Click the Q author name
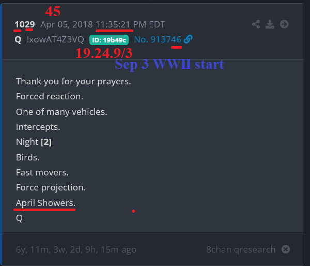 18,40
